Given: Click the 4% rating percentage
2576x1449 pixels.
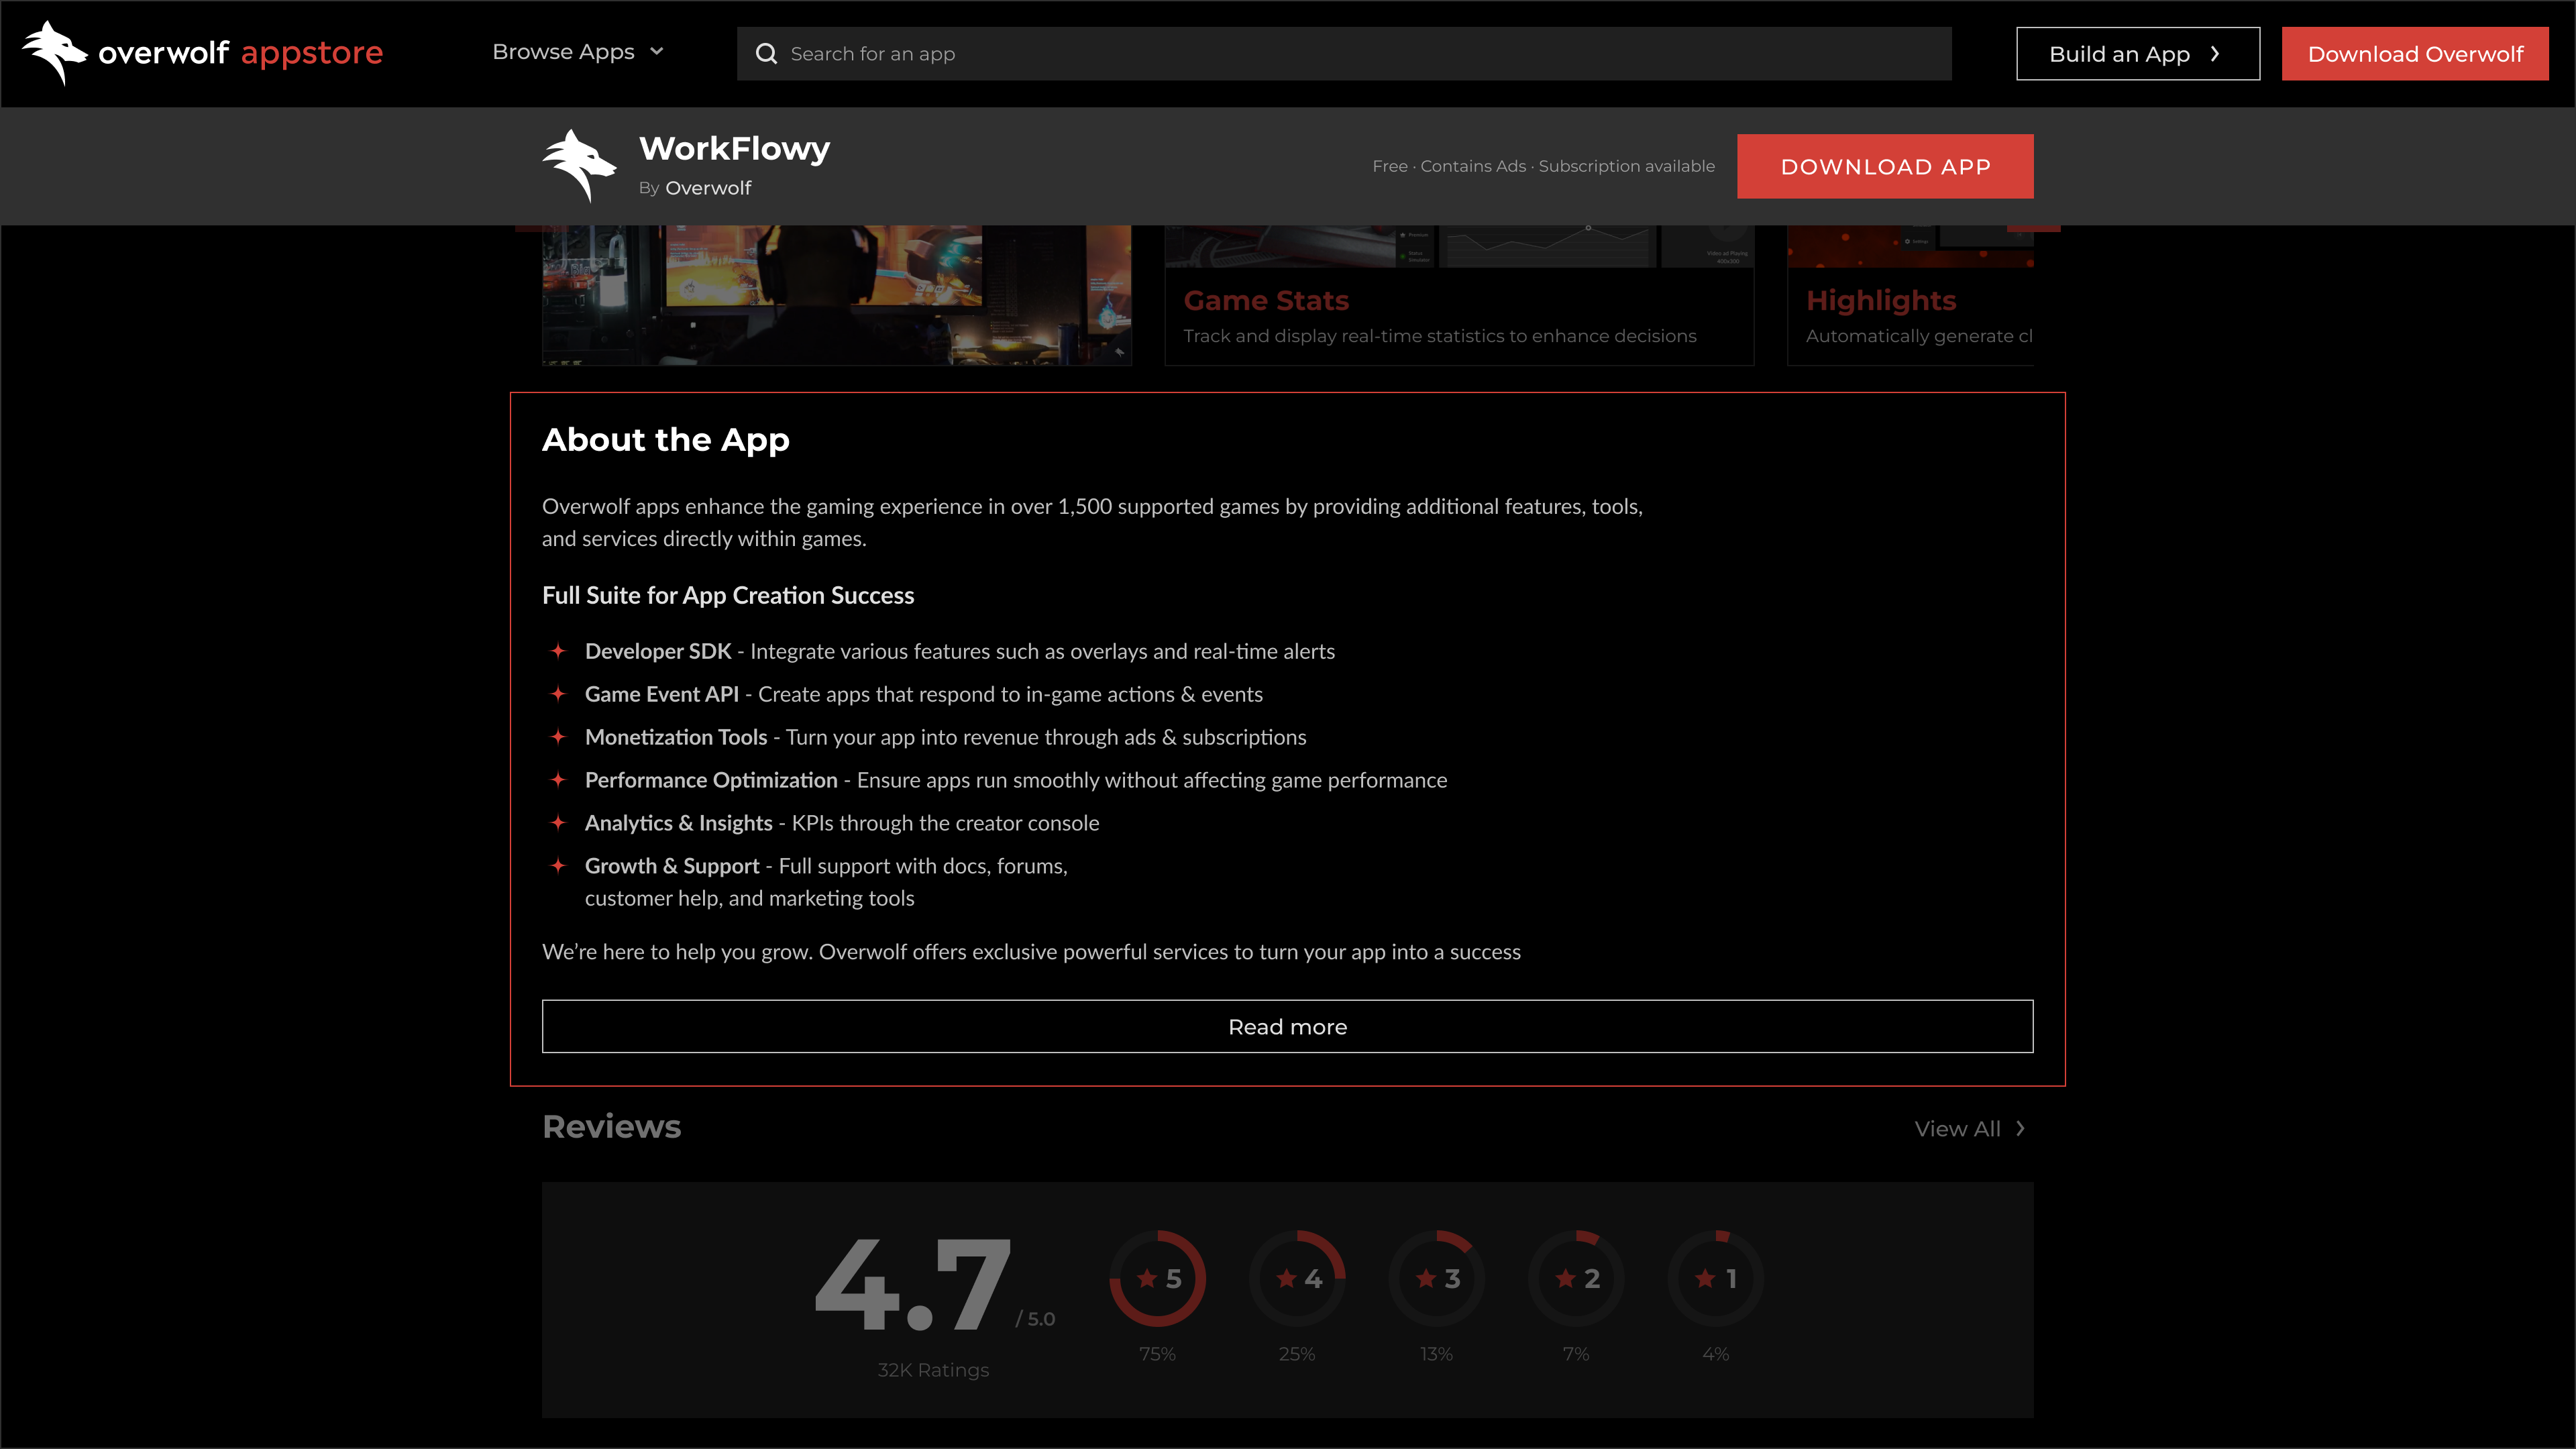Looking at the screenshot, I should [x=1716, y=1354].
